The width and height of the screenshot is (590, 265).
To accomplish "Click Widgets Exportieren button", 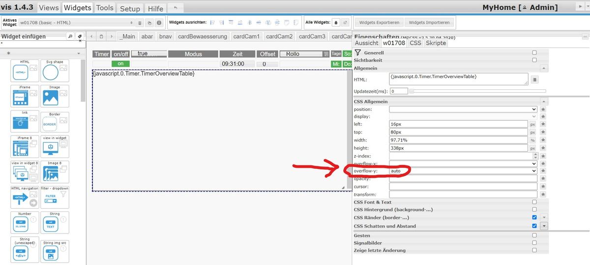I will coord(379,23).
